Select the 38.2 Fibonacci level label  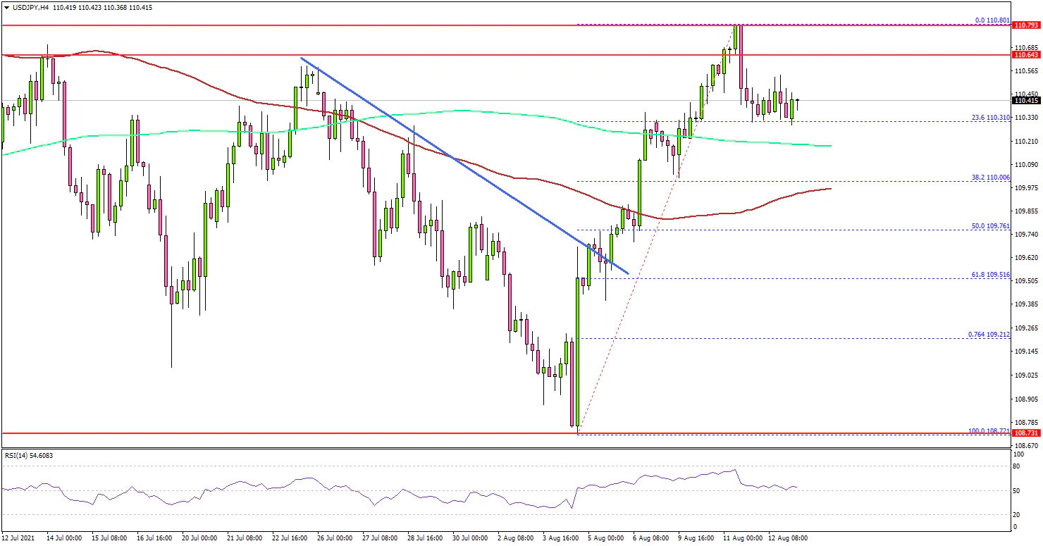pos(994,178)
